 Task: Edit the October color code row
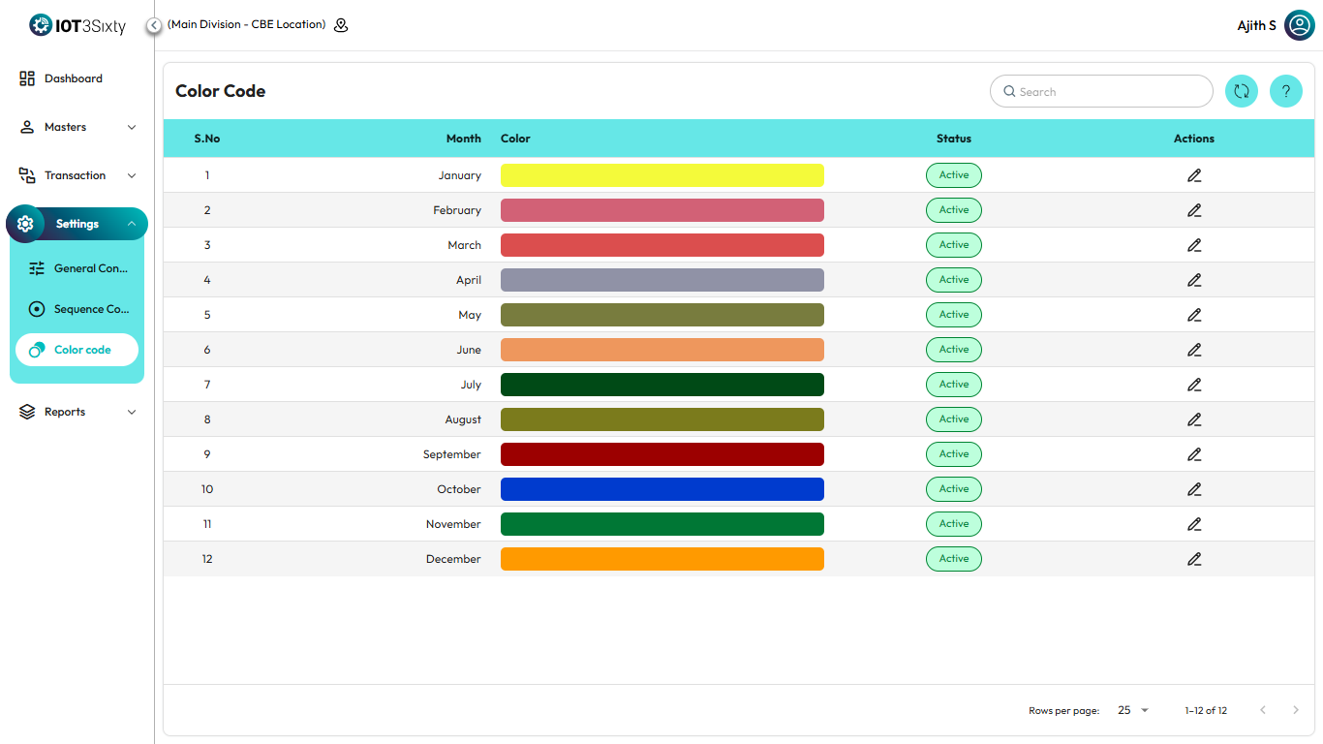(1193, 489)
